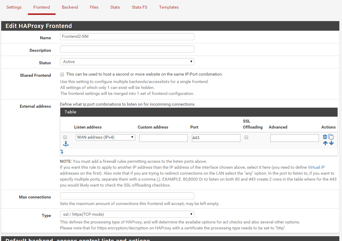Viewport: 342px width, 241px height.
Task: Click the Max connections label
Action: click(x=35, y=197)
